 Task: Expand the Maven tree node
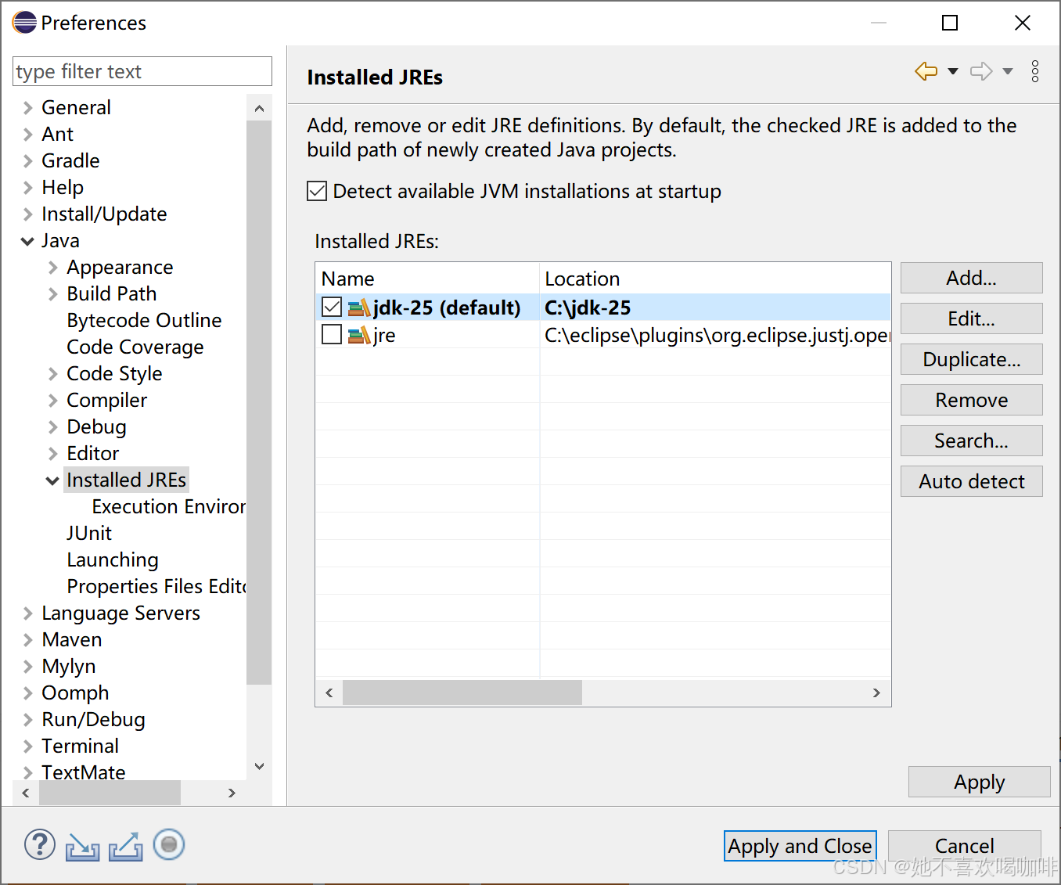point(27,640)
